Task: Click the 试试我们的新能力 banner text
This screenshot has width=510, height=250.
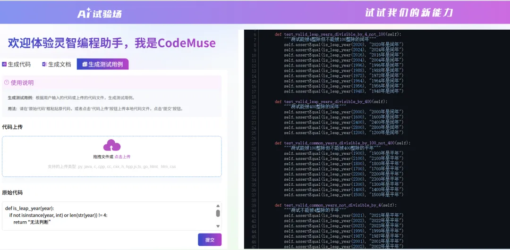Action: pyautogui.click(x=409, y=13)
